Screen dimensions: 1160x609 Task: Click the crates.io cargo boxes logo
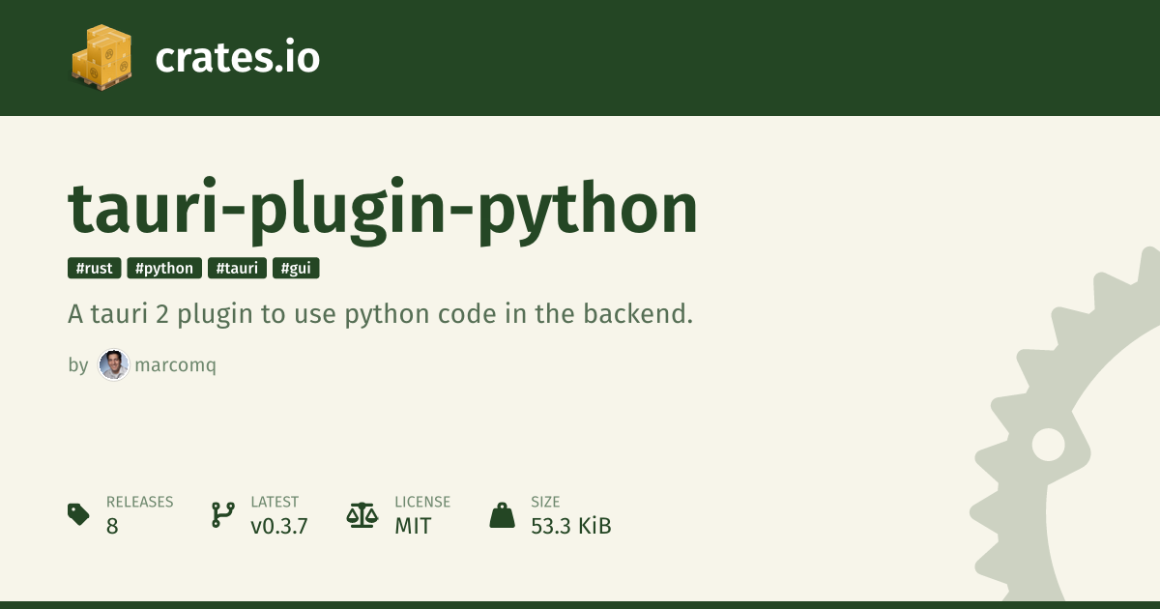(x=101, y=58)
